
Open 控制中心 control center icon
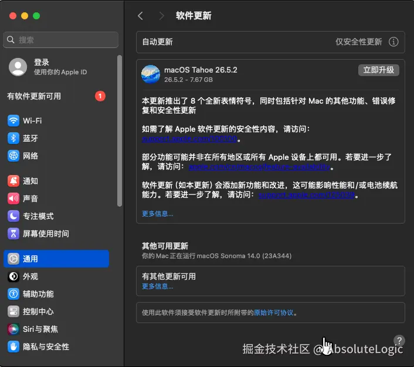(x=13, y=311)
